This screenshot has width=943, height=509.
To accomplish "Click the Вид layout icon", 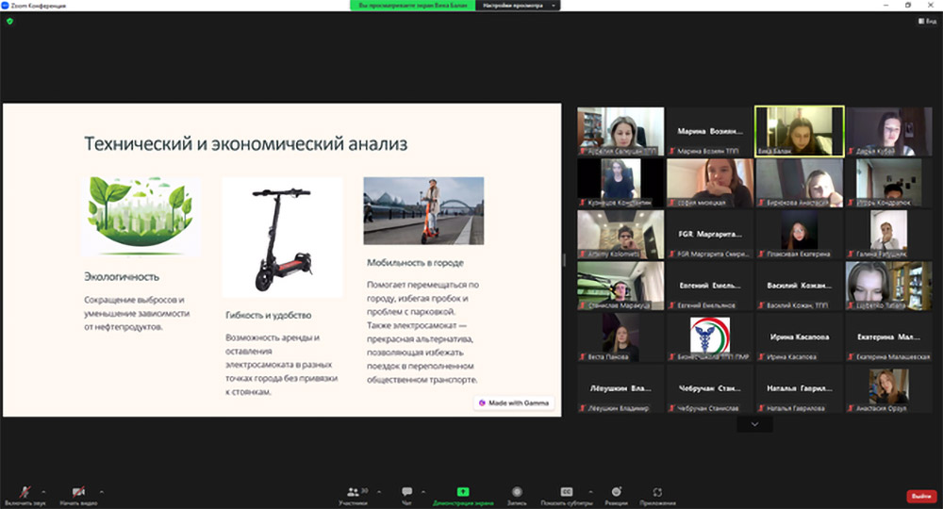I will 926,20.
